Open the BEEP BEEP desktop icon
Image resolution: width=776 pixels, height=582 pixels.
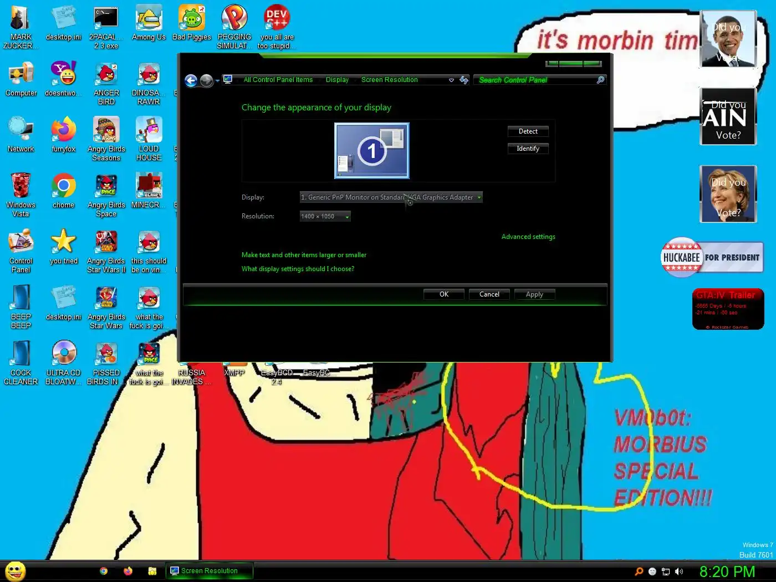21,307
